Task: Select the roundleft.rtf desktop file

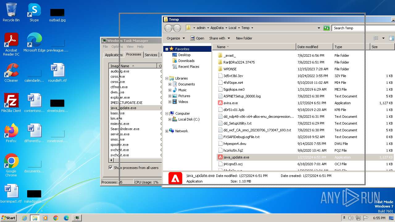Action: (x=57, y=73)
